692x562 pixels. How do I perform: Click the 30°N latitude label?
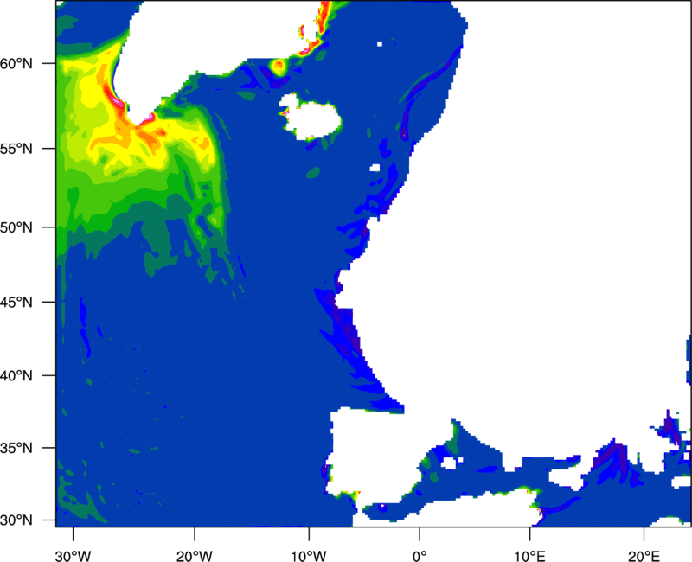16,520
